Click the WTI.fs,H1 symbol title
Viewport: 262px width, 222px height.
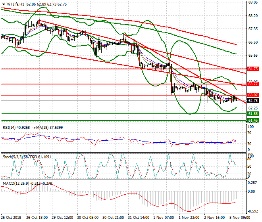[x=16, y=4]
